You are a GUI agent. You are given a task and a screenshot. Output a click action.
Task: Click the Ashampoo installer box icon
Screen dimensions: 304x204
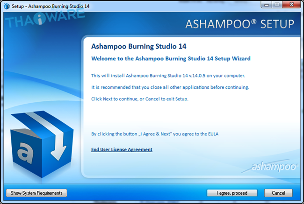pos(42,144)
